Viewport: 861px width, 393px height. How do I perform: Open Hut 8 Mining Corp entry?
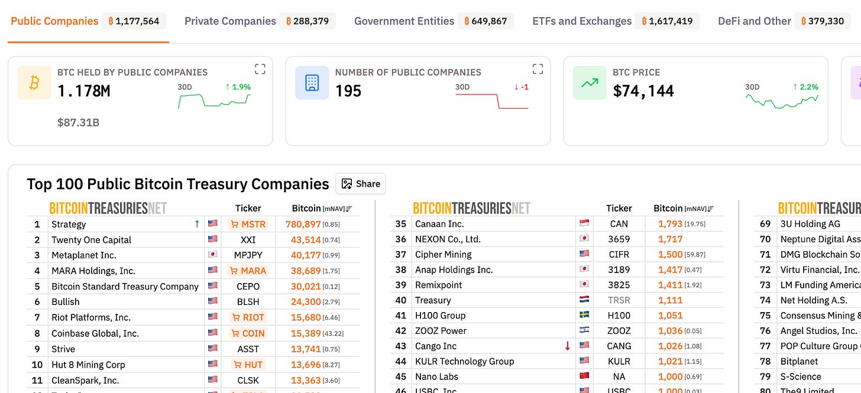coord(88,365)
